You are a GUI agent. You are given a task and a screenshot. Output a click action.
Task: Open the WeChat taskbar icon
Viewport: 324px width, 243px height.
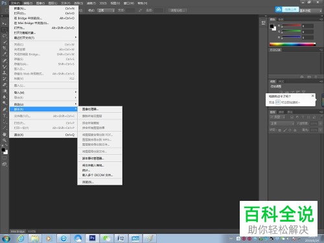[x=106, y=238]
